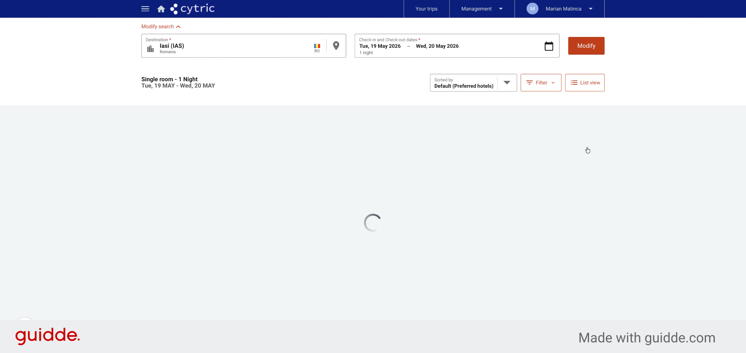
Task: Click the Romania flag icon
Action: coord(317,46)
